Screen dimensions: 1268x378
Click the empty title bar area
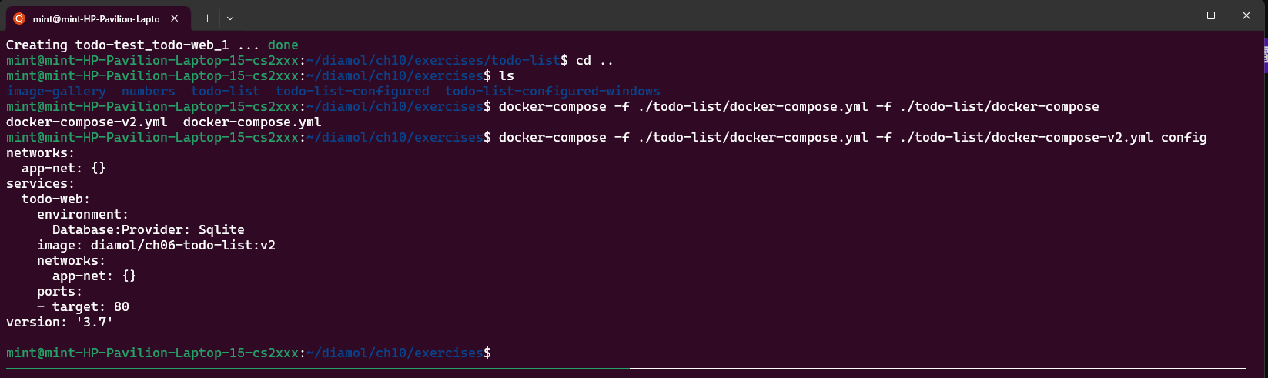[x=693, y=15]
